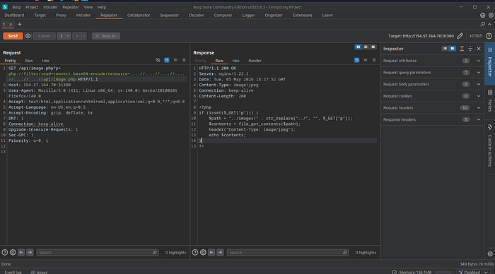
Task: Go to previous match in request search
Action: [21, 252]
